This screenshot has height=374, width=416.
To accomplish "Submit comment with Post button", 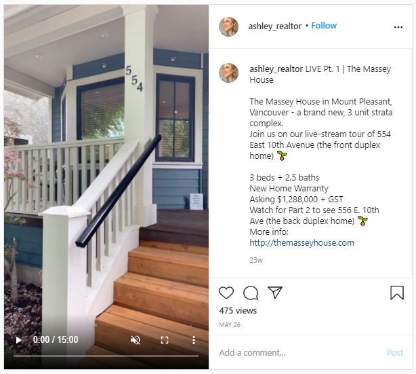I will 395,352.
